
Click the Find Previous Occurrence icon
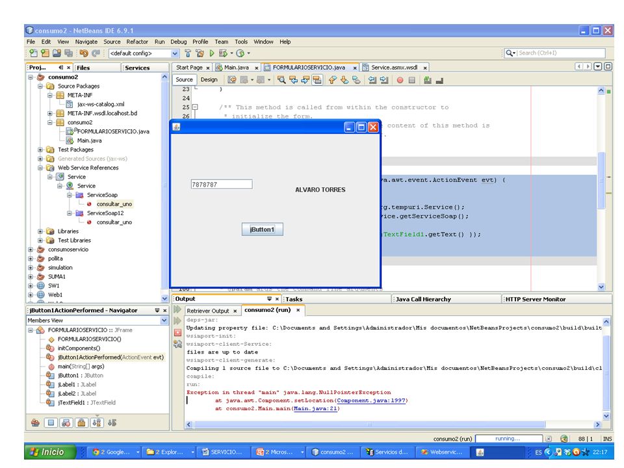(x=293, y=80)
